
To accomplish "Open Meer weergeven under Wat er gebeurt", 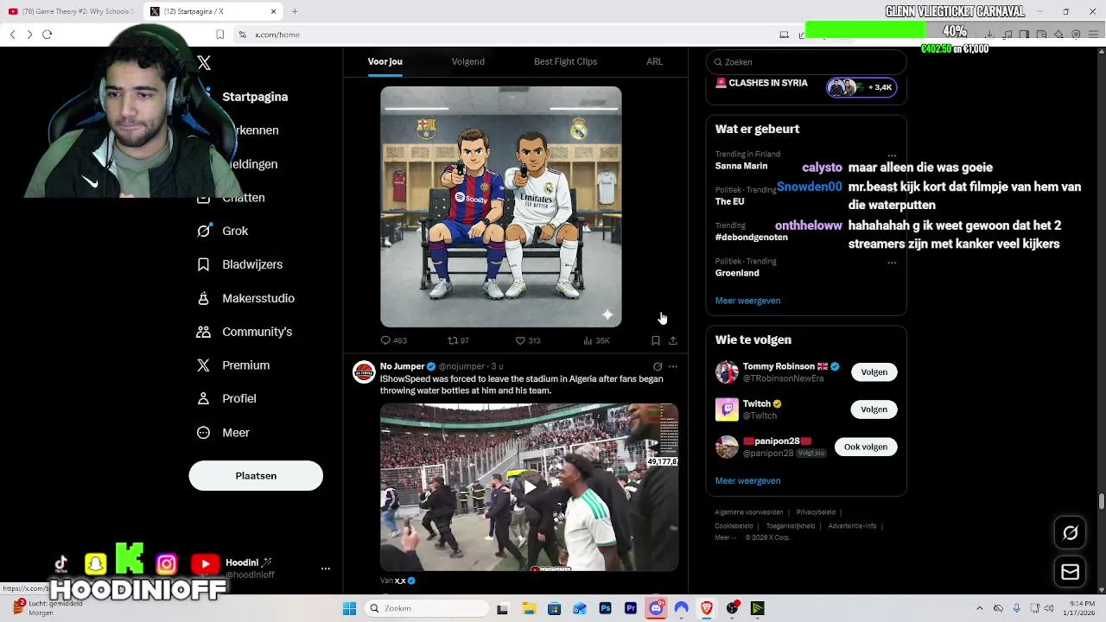I will (x=747, y=301).
